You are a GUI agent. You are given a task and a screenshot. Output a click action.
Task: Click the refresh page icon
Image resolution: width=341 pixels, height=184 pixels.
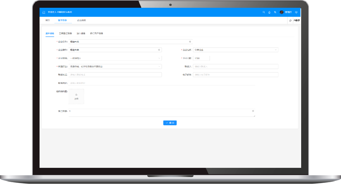click(290, 21)
